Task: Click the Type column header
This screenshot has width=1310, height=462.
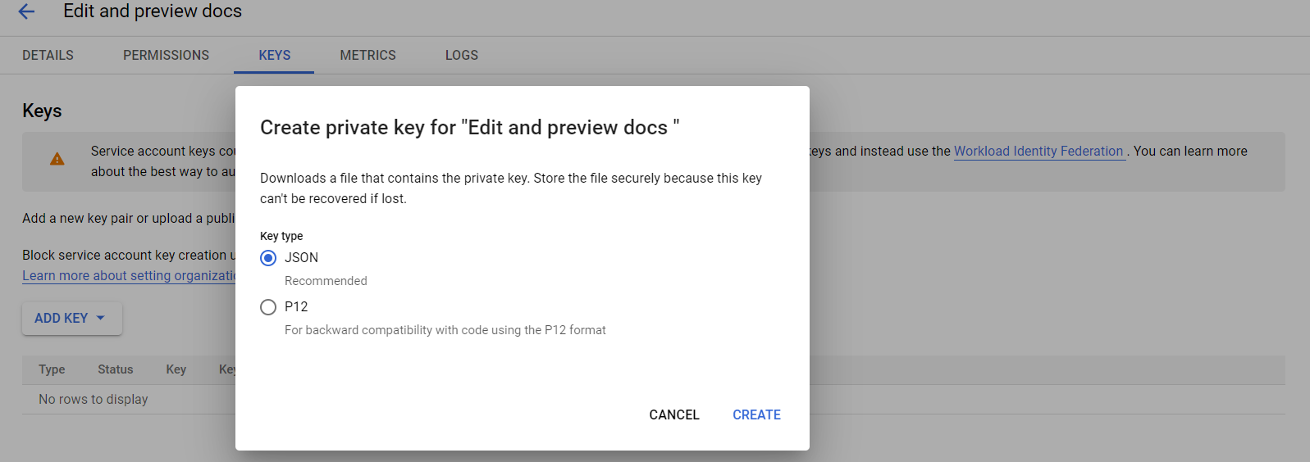Action: tap(52, 369)
